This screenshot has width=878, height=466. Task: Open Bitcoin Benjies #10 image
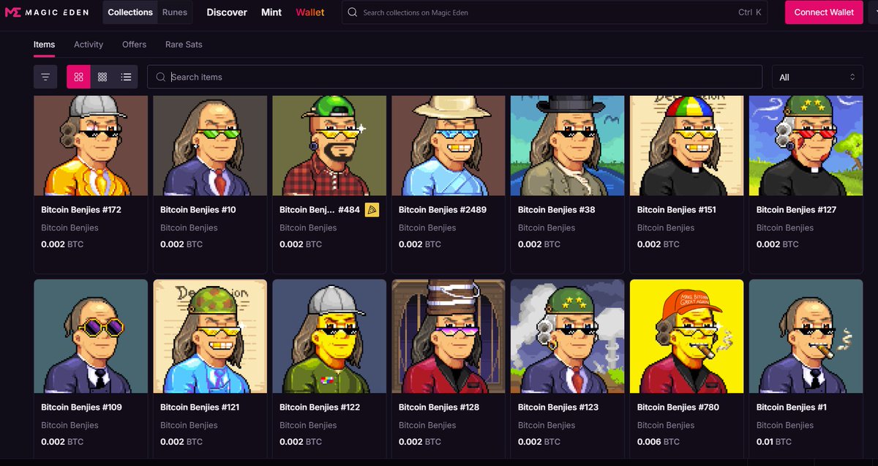tap(210, 145)
